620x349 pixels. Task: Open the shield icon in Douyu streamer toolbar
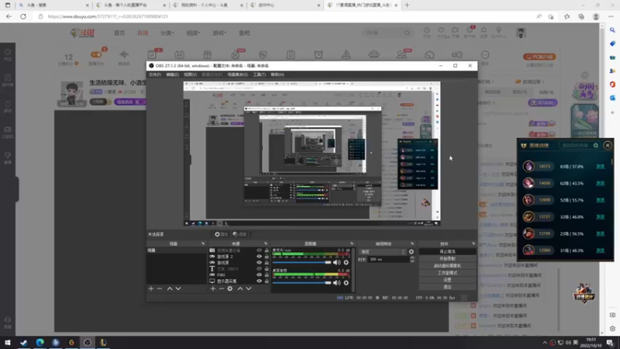[263, 55]
